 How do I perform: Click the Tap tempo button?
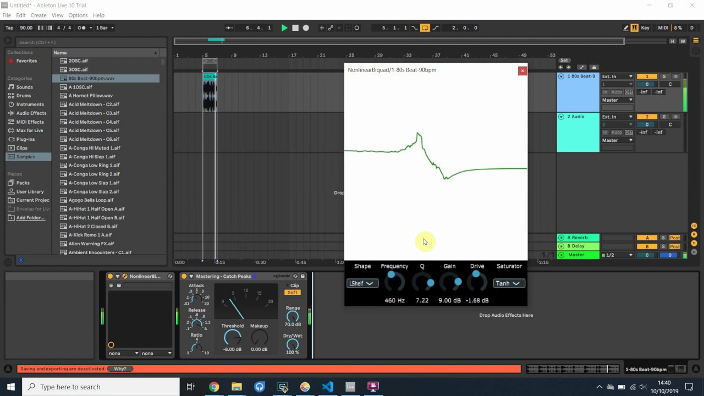[9, 28]
